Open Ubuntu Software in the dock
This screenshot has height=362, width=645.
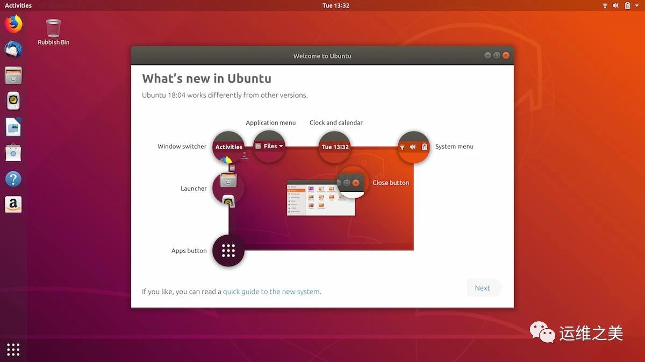point(13,153)
